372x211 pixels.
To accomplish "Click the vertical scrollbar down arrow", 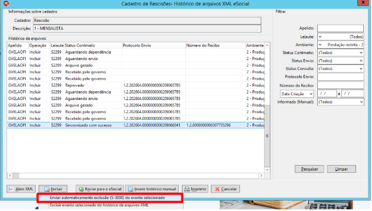I will point(267,170).
